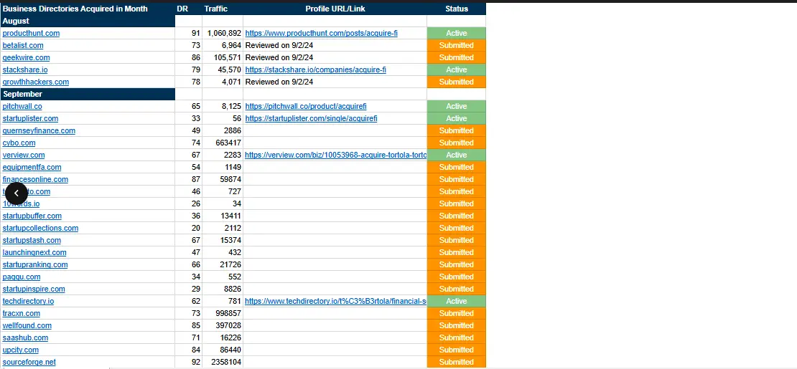
Task: Open the pitchwall.co/product/acquirefi profile URL
Action: point(305,106)
